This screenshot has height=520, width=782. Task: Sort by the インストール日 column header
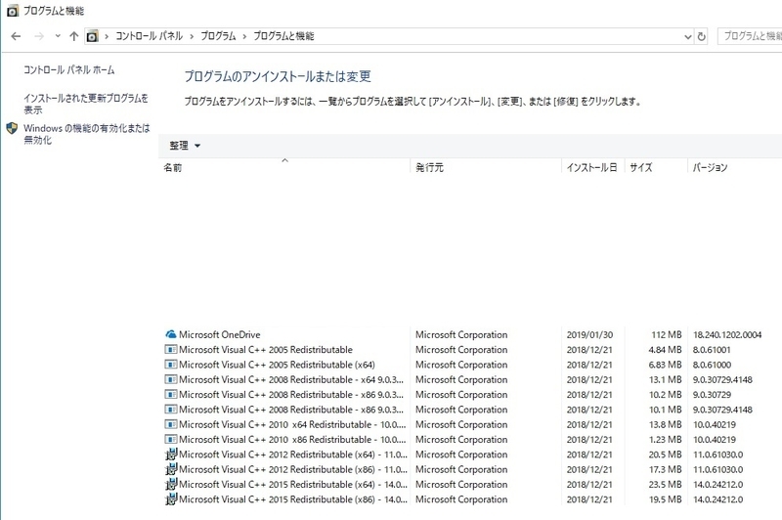pos(591,167)
